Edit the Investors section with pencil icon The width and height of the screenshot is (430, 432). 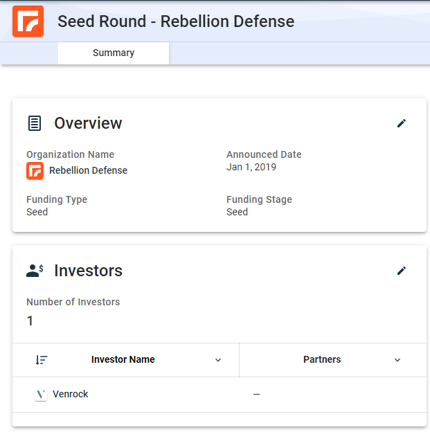tap(402, 271)
